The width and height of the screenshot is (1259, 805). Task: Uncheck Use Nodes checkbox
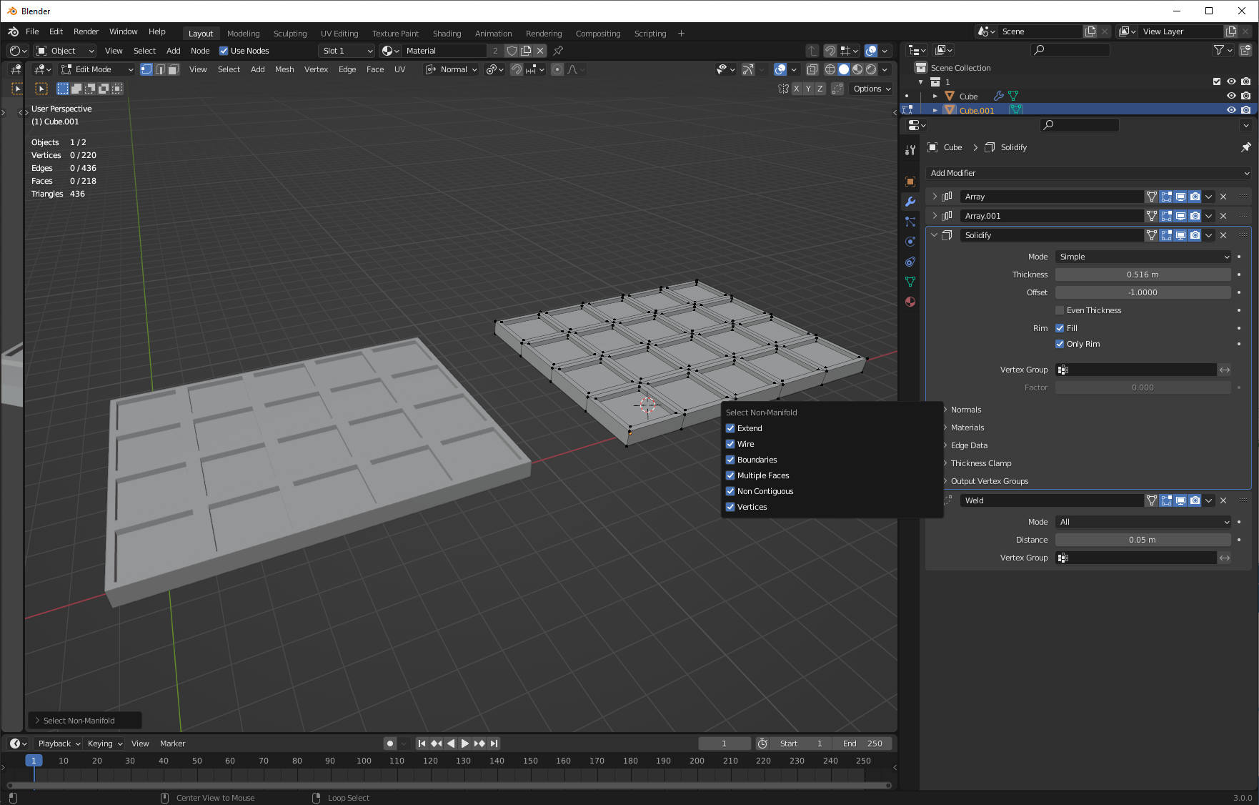[x=224, y=51]
